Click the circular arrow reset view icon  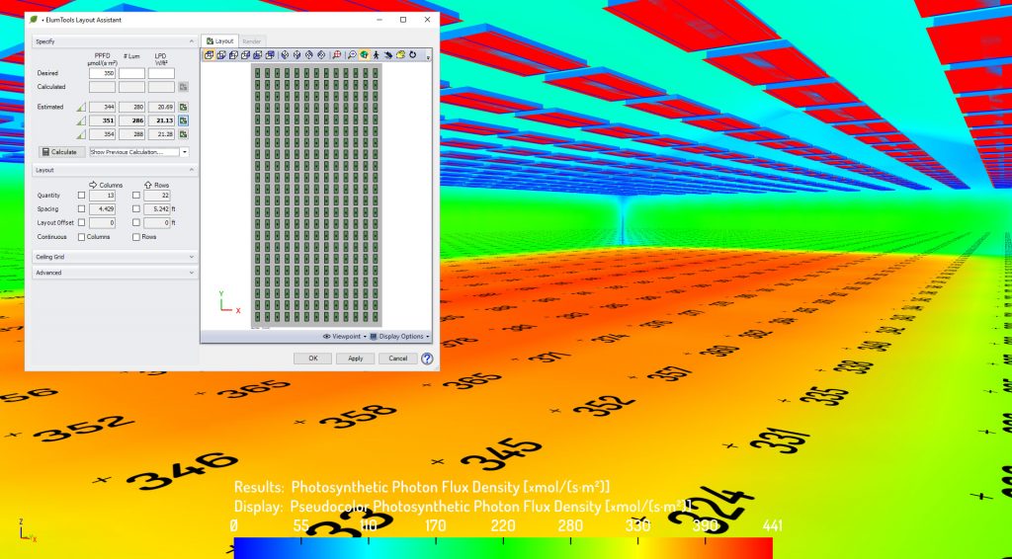[412, 54]
